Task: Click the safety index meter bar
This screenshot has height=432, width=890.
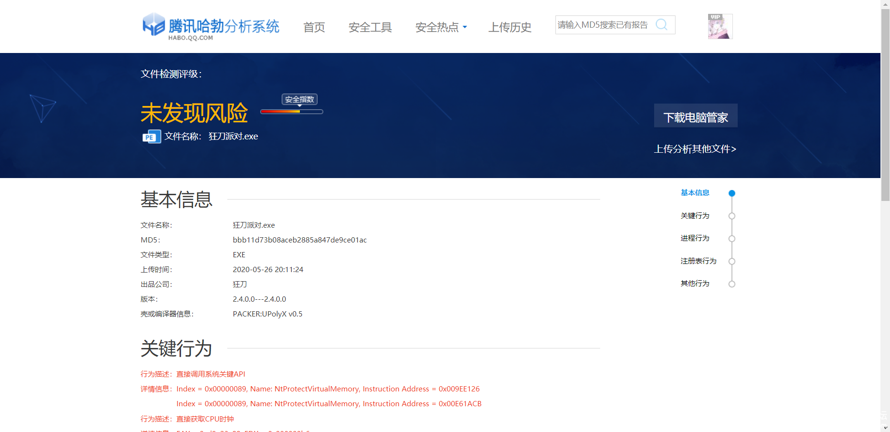Action: click(x=292, y=112)
